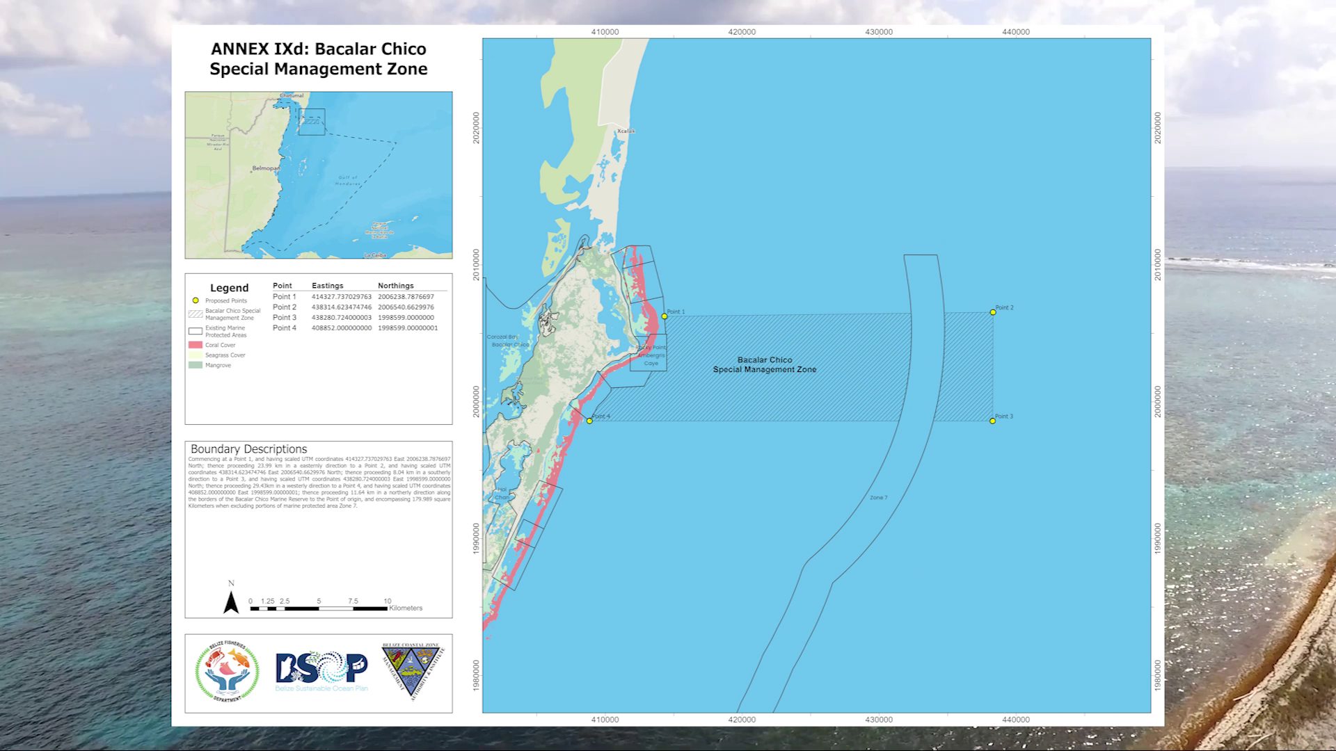1336x751 pixels.
Task: Click the yellow Point 1 marker on the map
Action: [665, 316]
